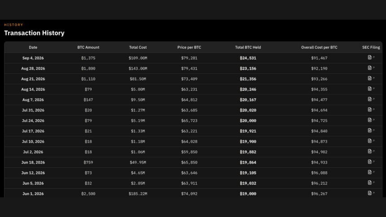
Task: Open SEC filing for Jul 10, 2026
Action: pyautogui.click(x=371, y=141)
